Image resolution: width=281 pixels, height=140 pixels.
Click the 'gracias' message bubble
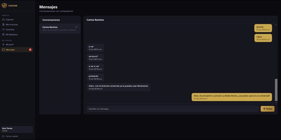pos(263,28)
